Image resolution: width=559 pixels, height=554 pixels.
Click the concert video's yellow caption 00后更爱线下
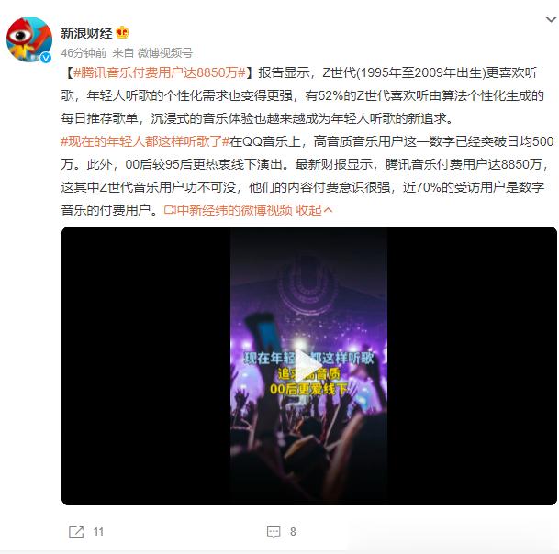pos(308,389)
